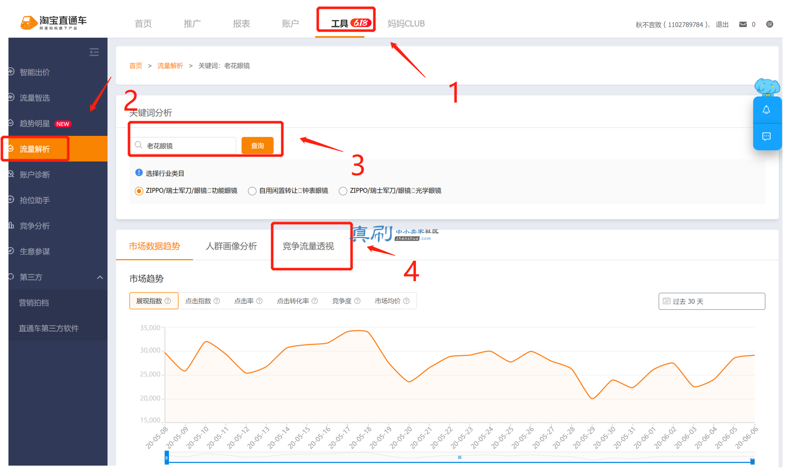788x469 pixels.
Task: Switch to the 人群画像分析 tab
Action: point(231,246)
